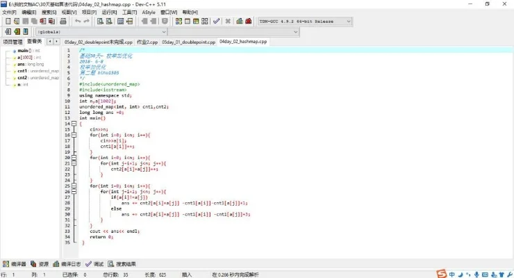Click the Run toolbar icon
Image resolution: width=514 pixels, height=278 pixels.
coord(188,22)
